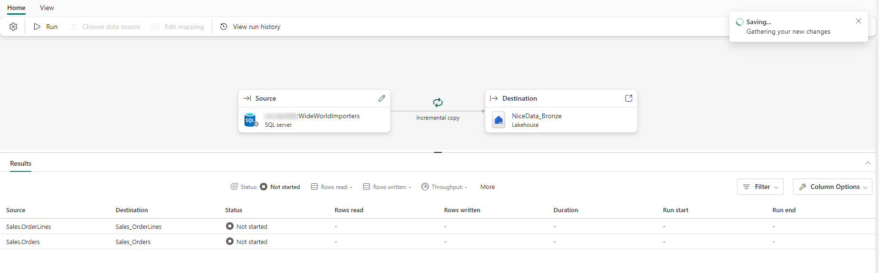Viewport: 879px width, 273px height.
Task: Click the Incremental copy refresh icon
Action: [x=438, y=103]
